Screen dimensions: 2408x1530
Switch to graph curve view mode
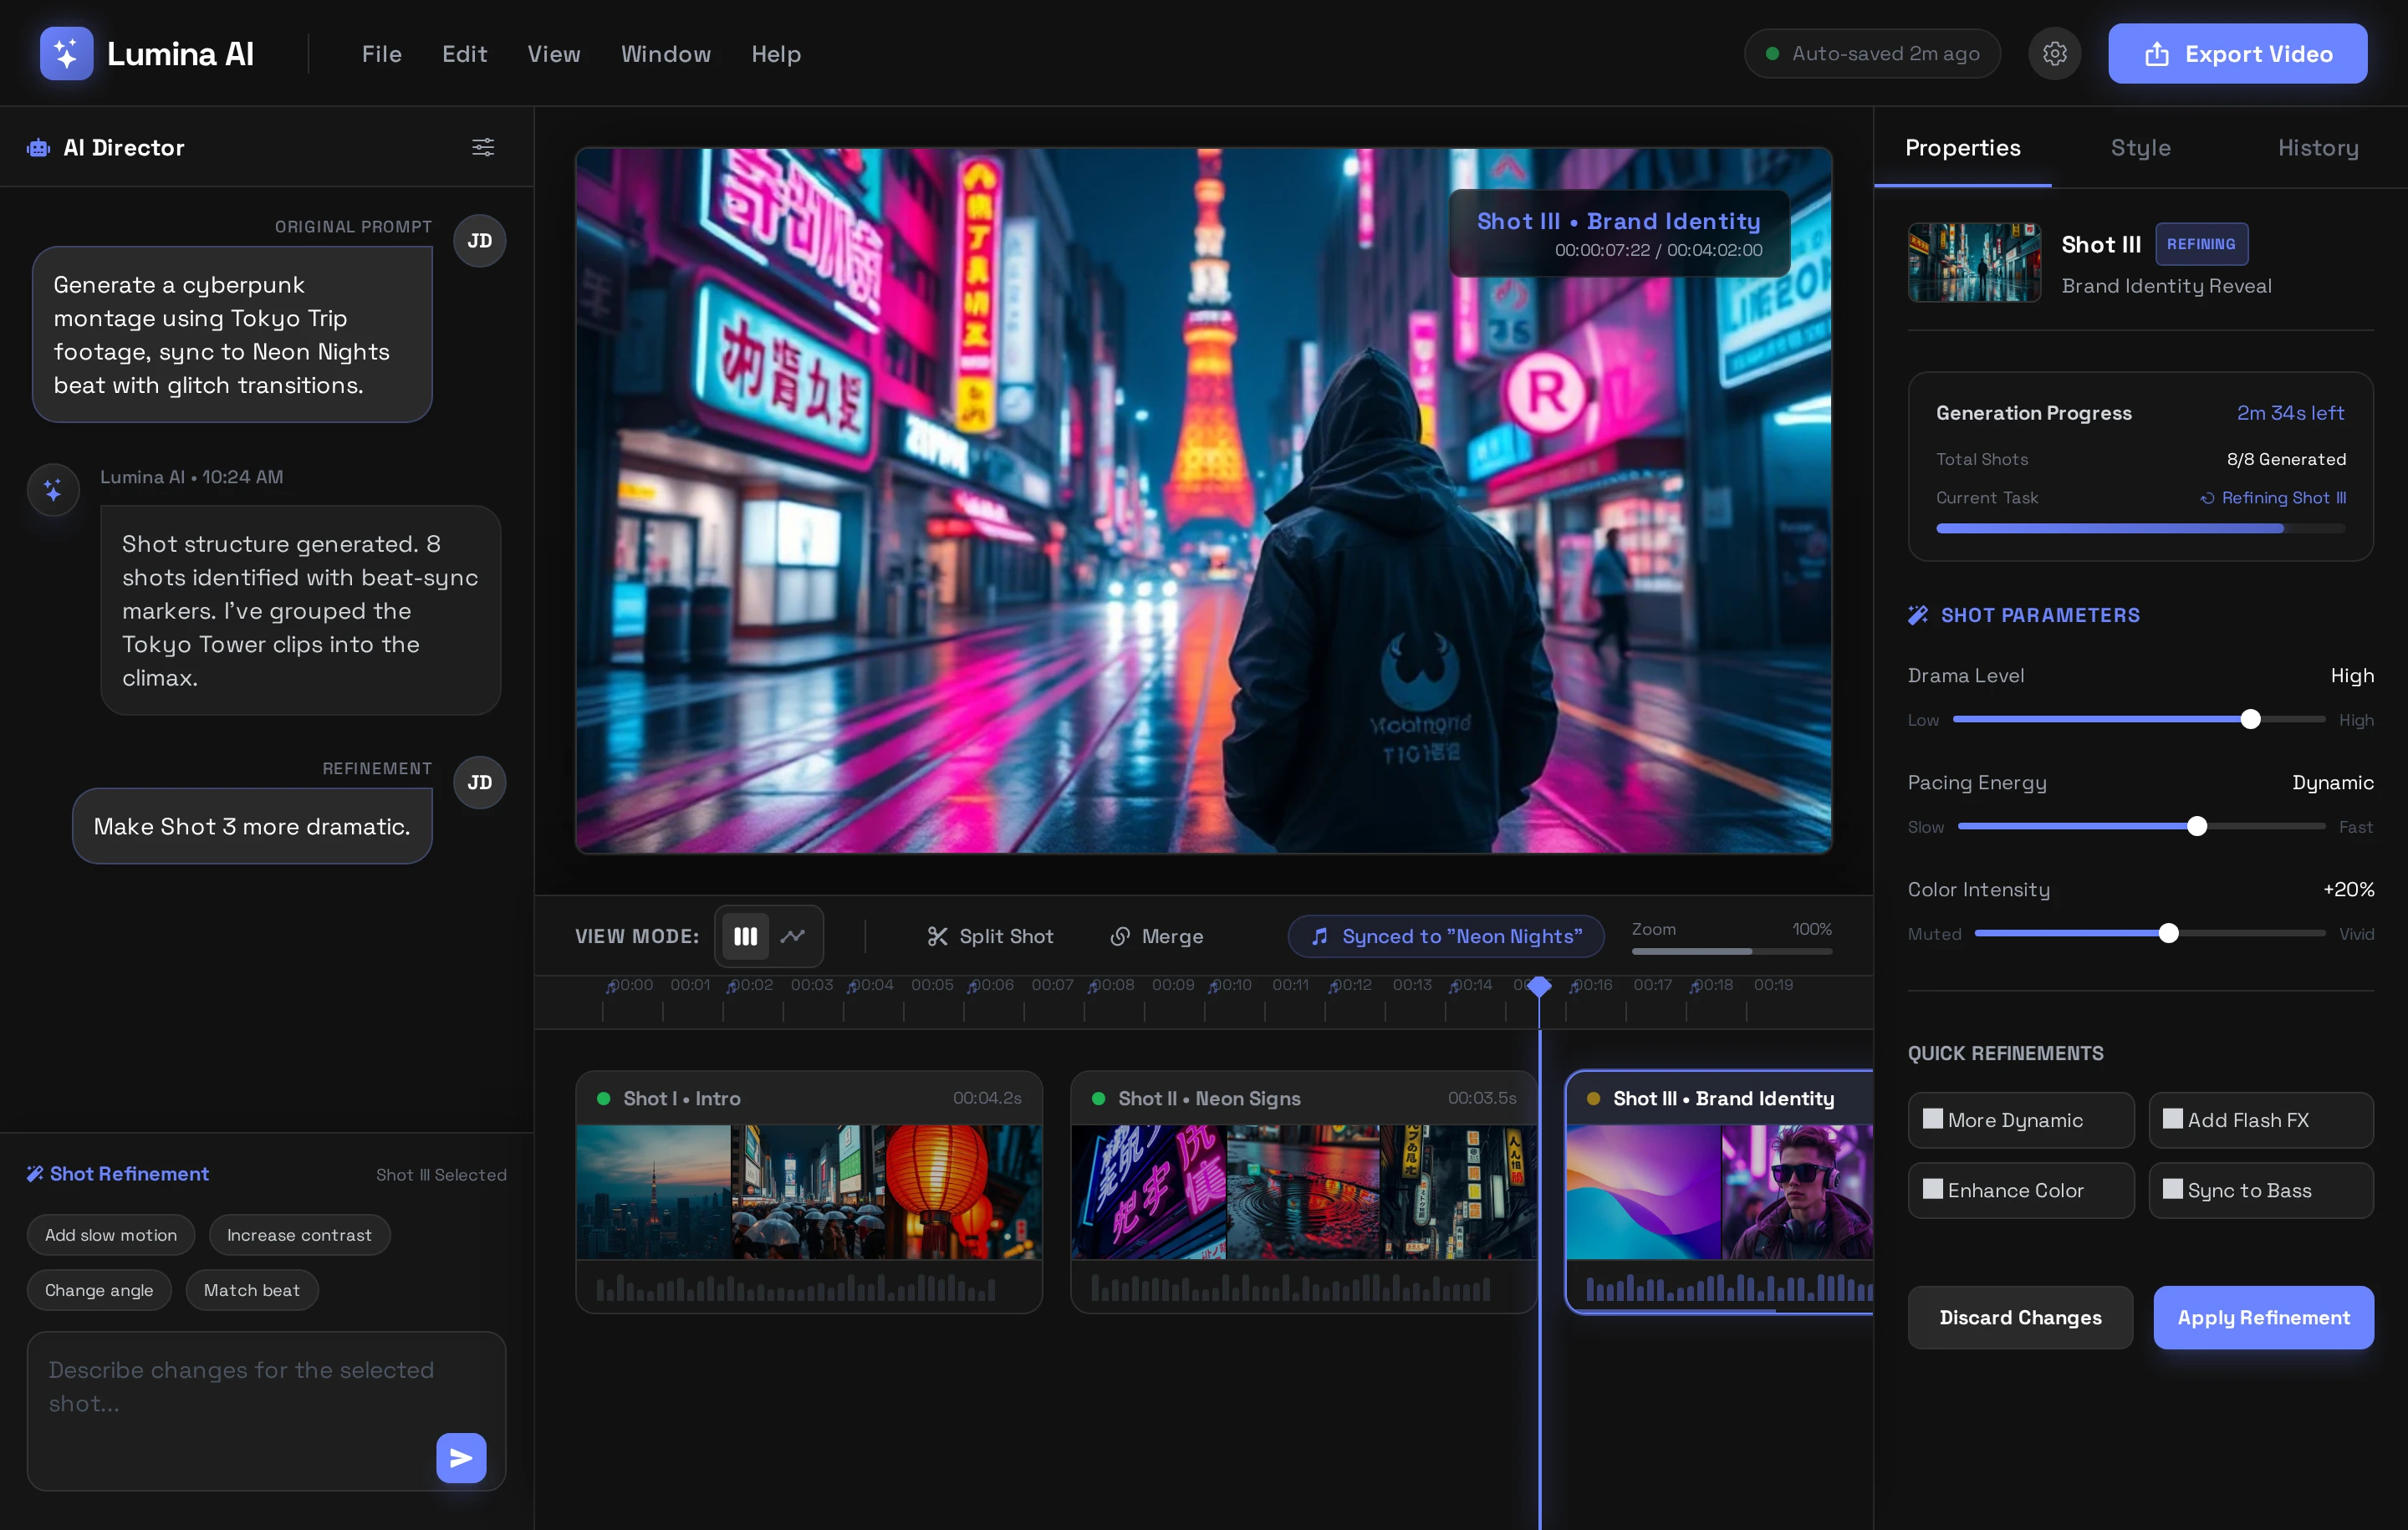click(x=793, y=936)
